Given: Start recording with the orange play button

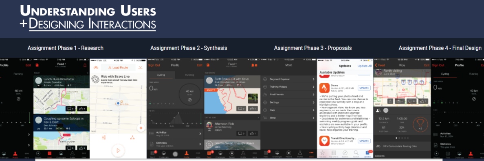Looking at the screenshot, I should [x=118, y=150].
